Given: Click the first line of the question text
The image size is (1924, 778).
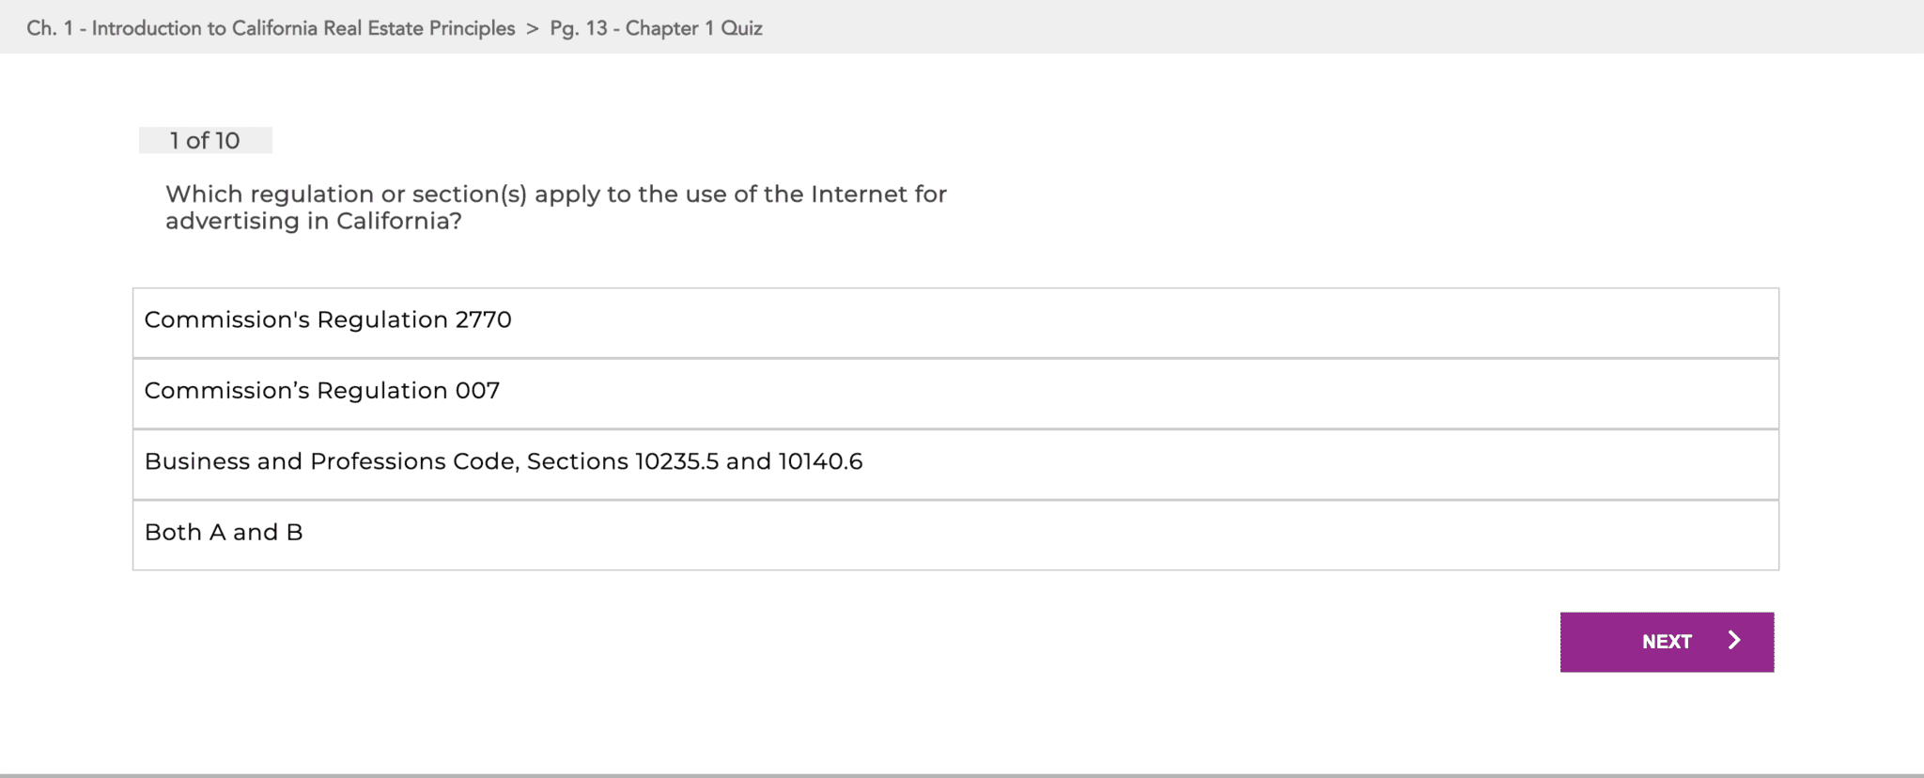Looking at the screenshot, I should click(x=555, y=194).
